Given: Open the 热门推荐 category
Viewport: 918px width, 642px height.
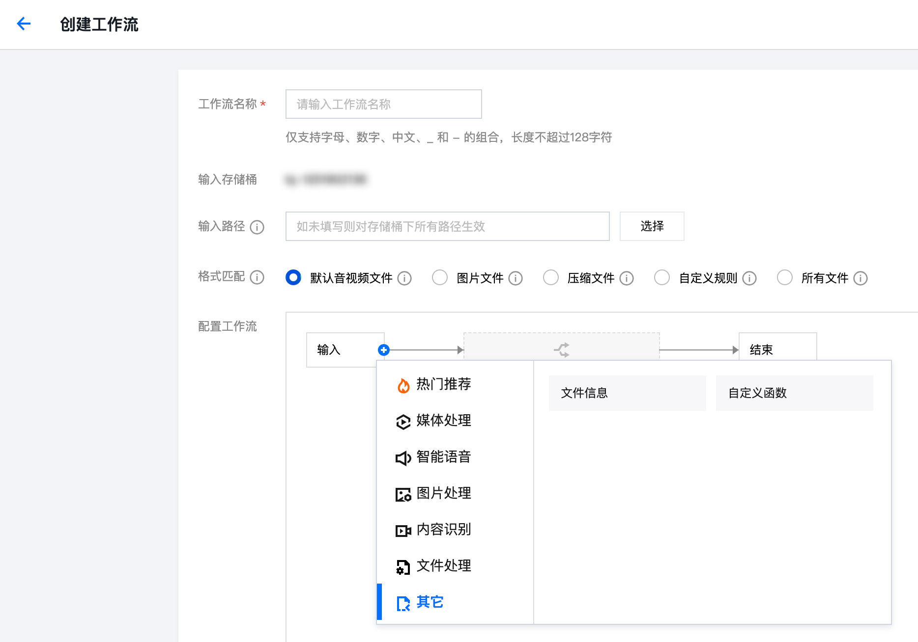Looking at the screenshot, I should (443, 384).
